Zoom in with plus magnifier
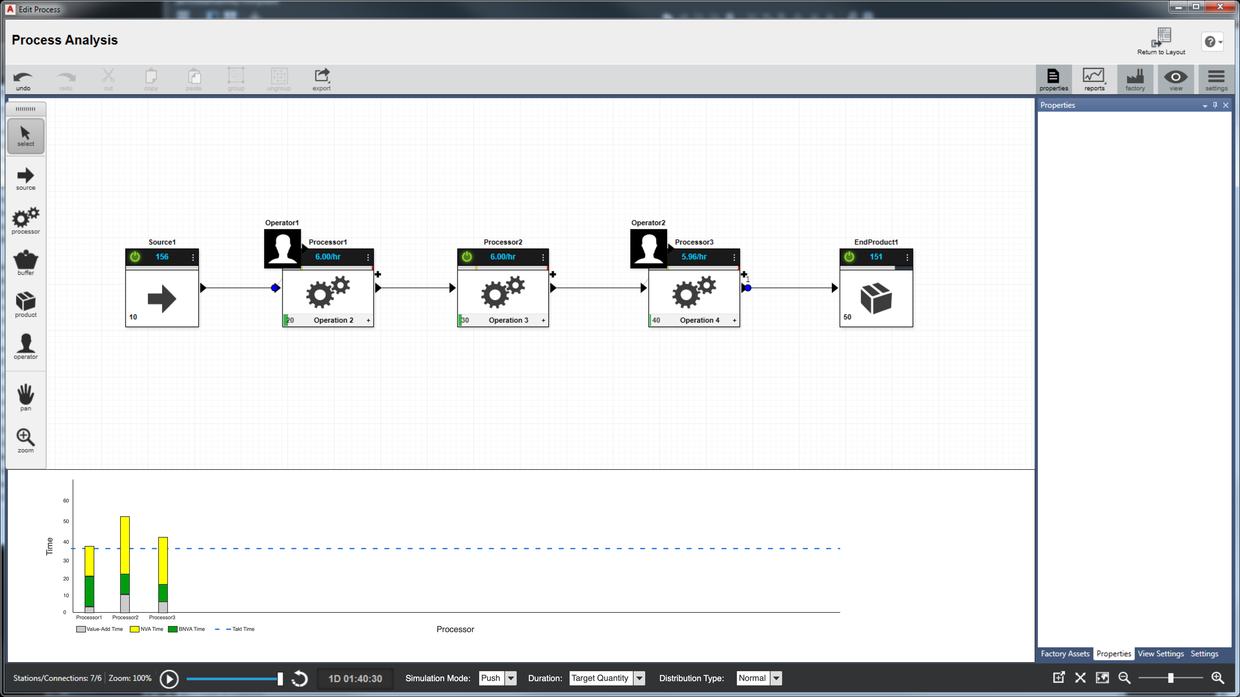Image resolution: width=1240 pixels, height=697 pixels. coord(1218,678)
